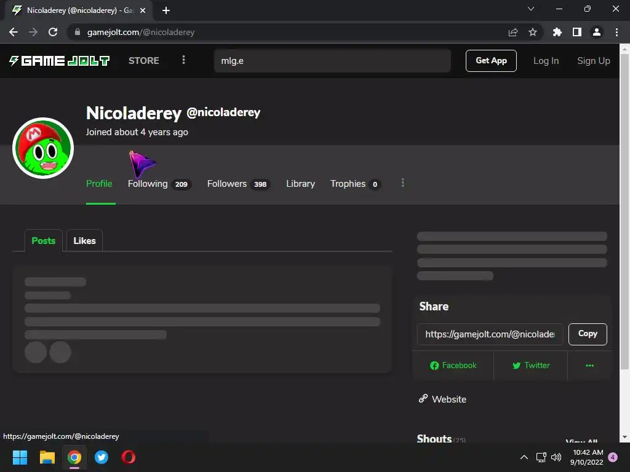Click the address bar URL

(141, 32)
